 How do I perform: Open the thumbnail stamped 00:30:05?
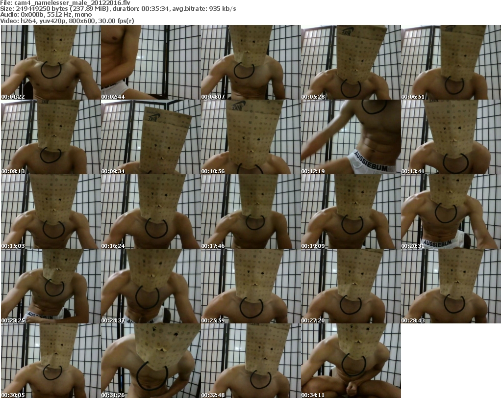(51, 361)
